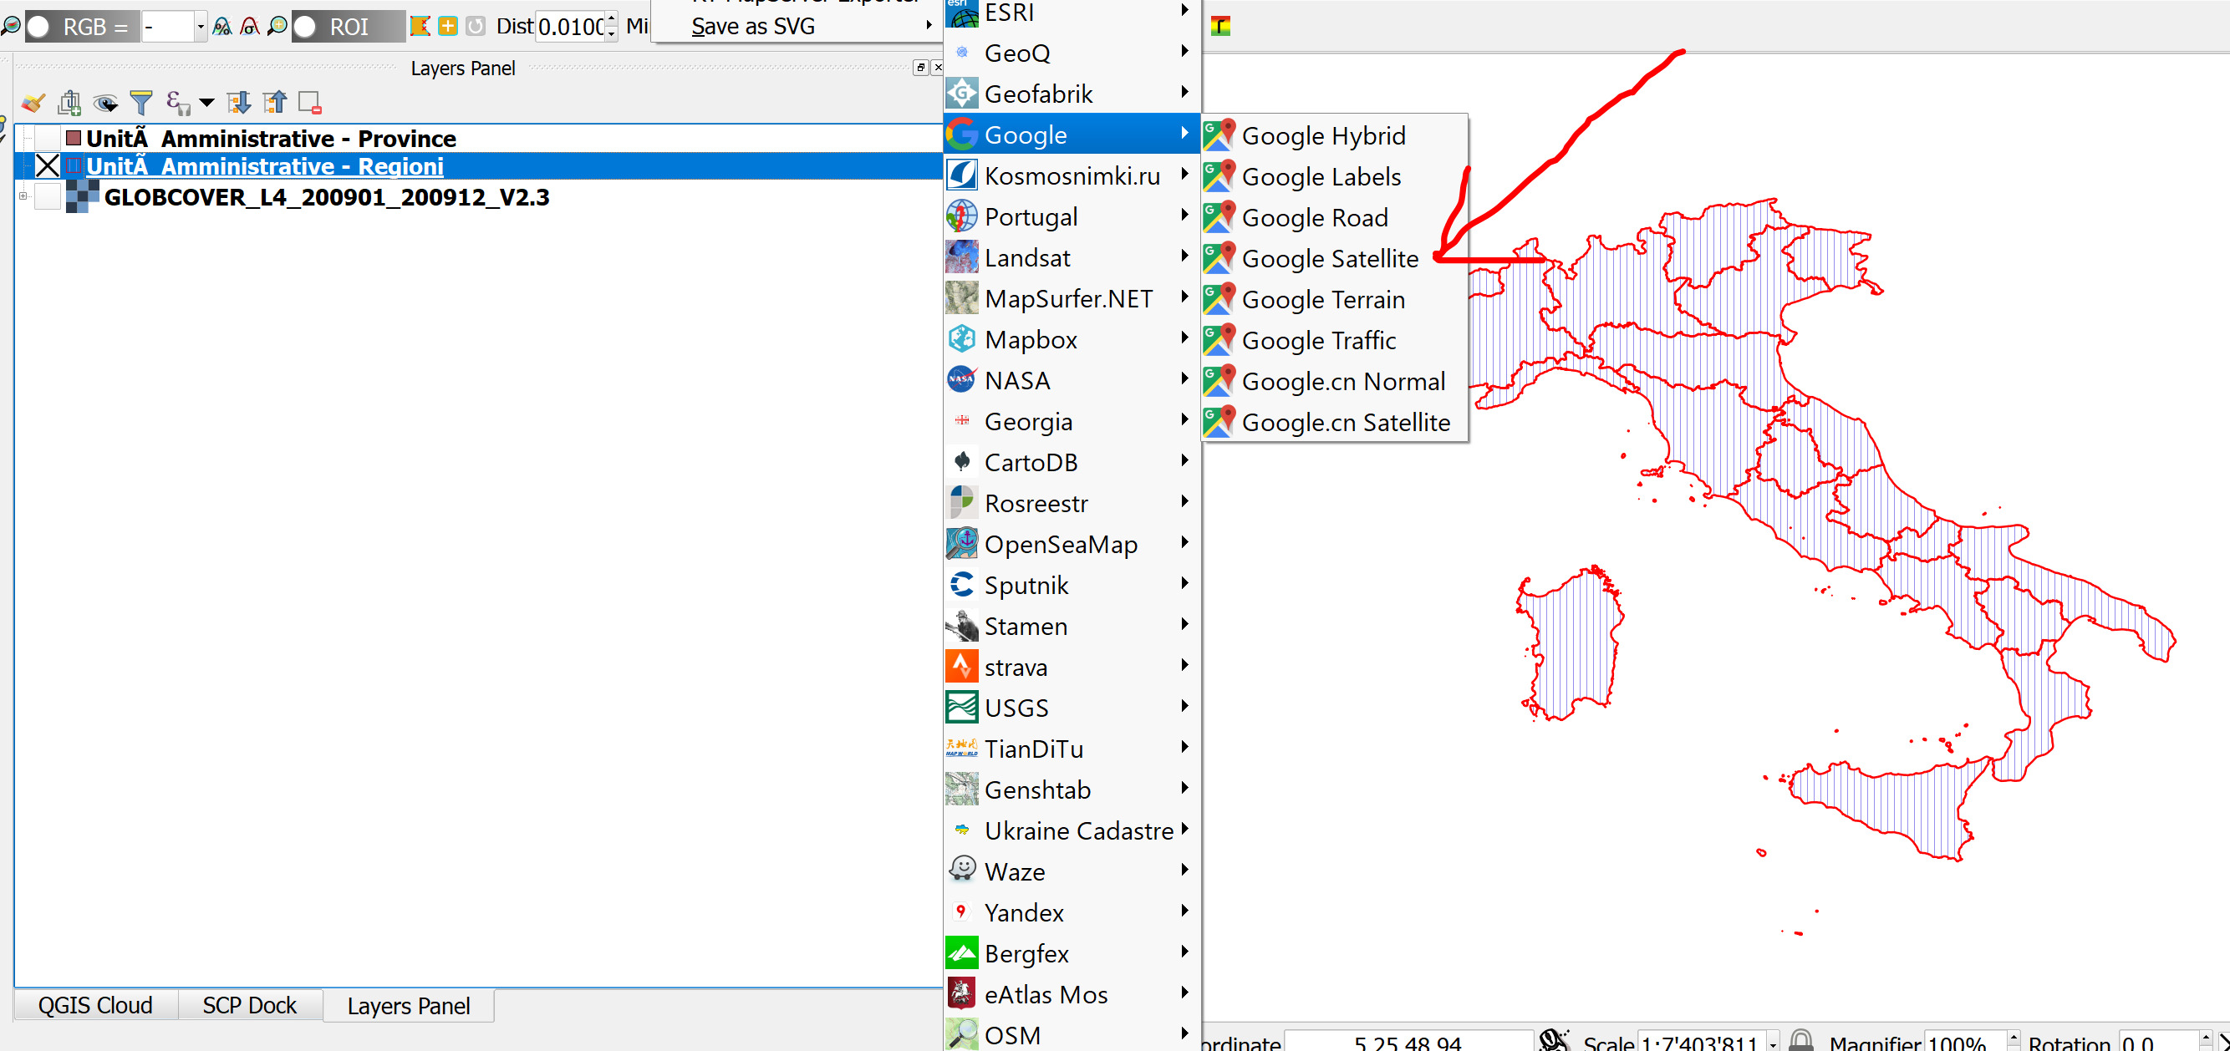The image size is (2230, 1051).
Task: Click the Rotation value field
Action: coord(2159,1043)
